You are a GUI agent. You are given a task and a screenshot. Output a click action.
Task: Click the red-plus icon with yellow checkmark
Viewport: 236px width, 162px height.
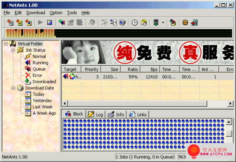tap(19, 23)
